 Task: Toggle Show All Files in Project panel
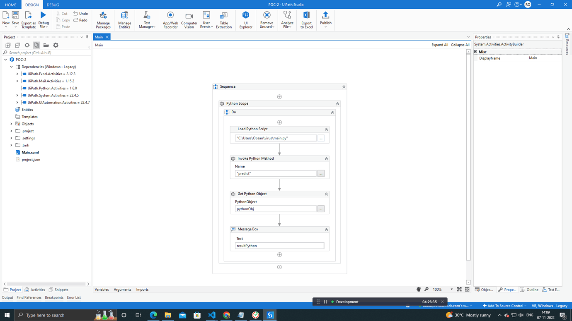(36, 45)
